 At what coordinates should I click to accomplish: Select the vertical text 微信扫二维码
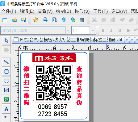(27, 85)
